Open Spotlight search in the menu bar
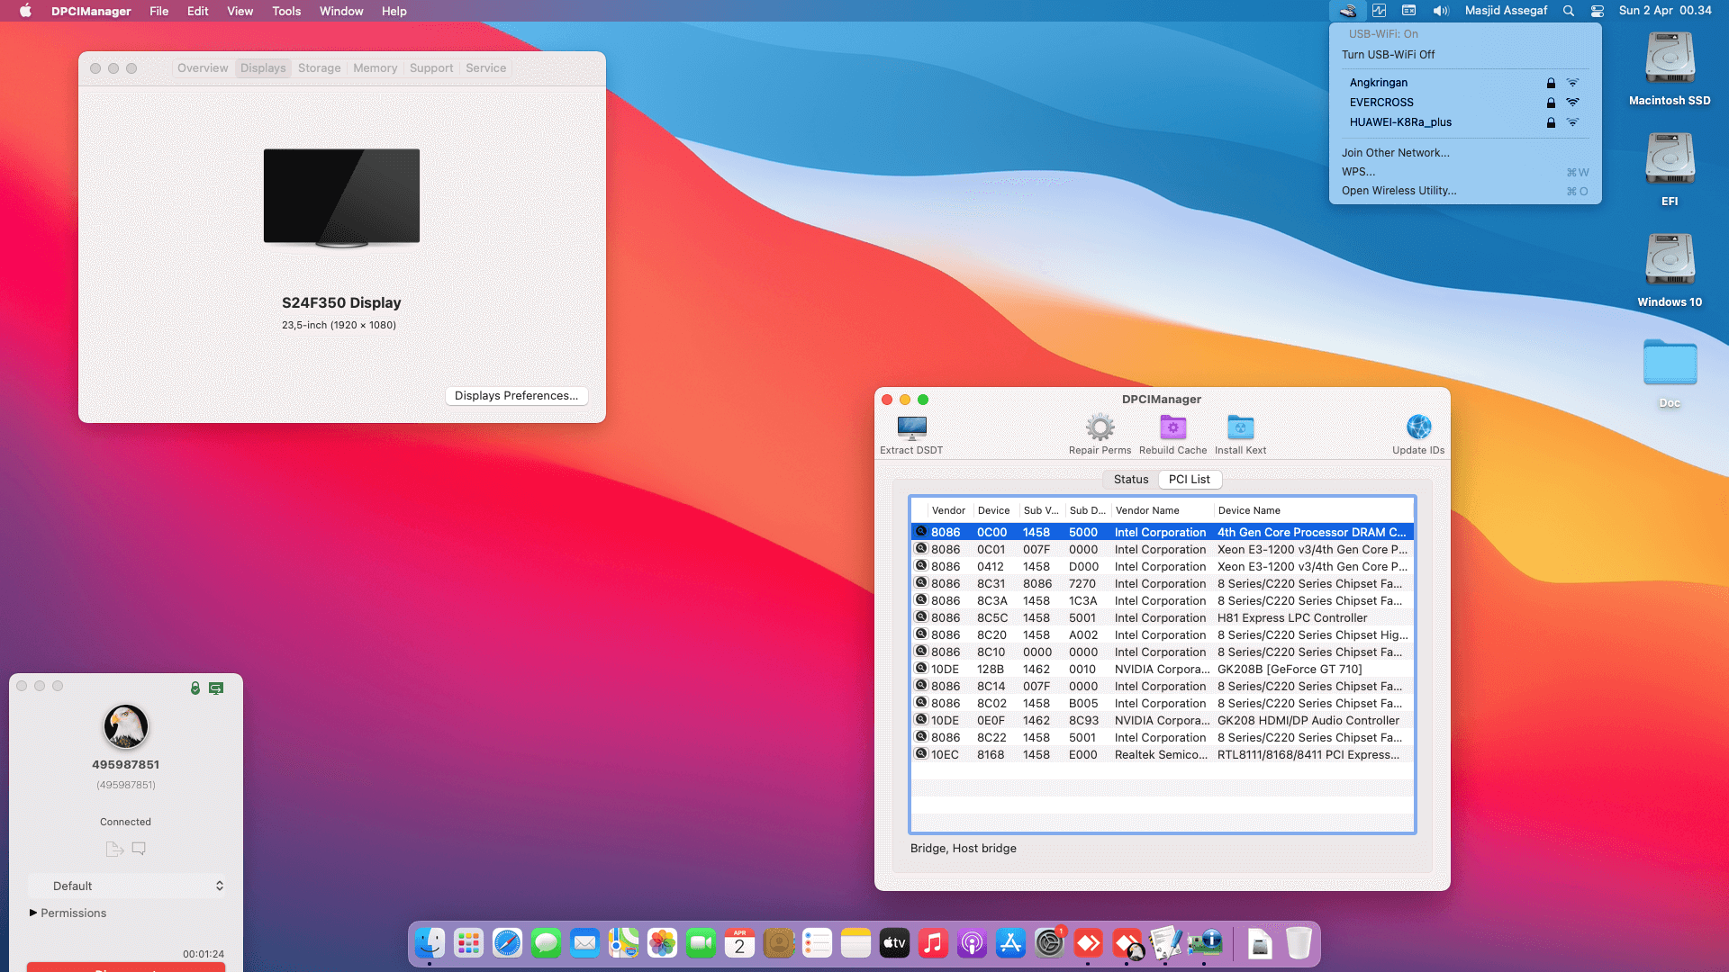This screenshot has width=1729, height=972. (x=1569, y=11)
